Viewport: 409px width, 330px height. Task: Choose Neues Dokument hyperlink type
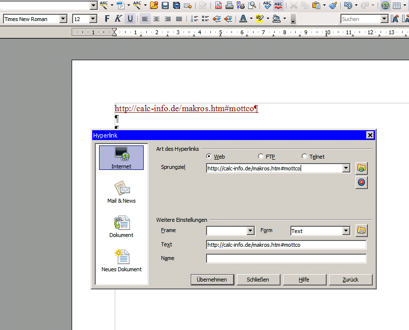121,260
